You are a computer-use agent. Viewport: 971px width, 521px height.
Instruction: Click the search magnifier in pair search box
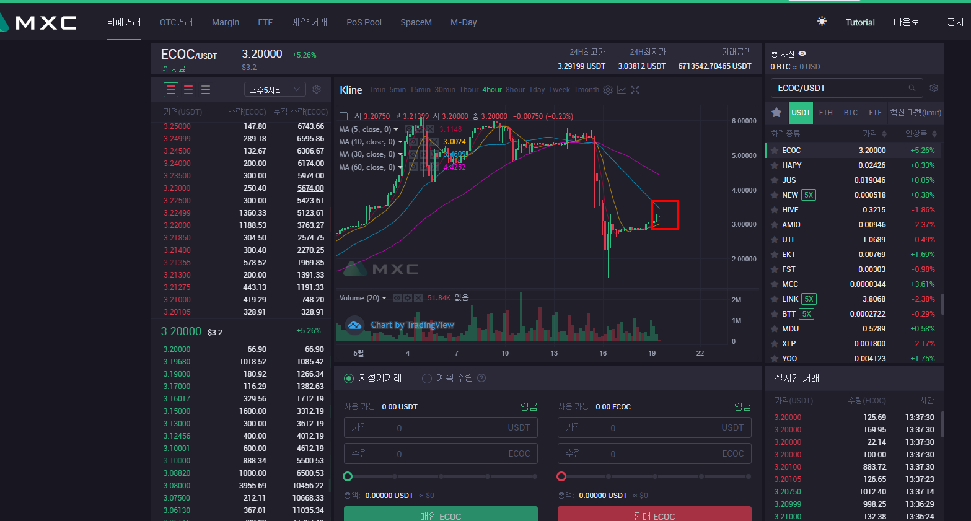[912, 88]
